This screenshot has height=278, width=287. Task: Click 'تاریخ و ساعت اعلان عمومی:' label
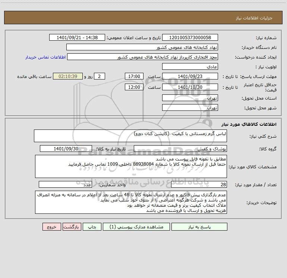click(133, 38)
